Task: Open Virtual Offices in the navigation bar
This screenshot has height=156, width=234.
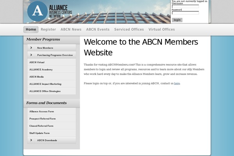Action: [161, 29]
